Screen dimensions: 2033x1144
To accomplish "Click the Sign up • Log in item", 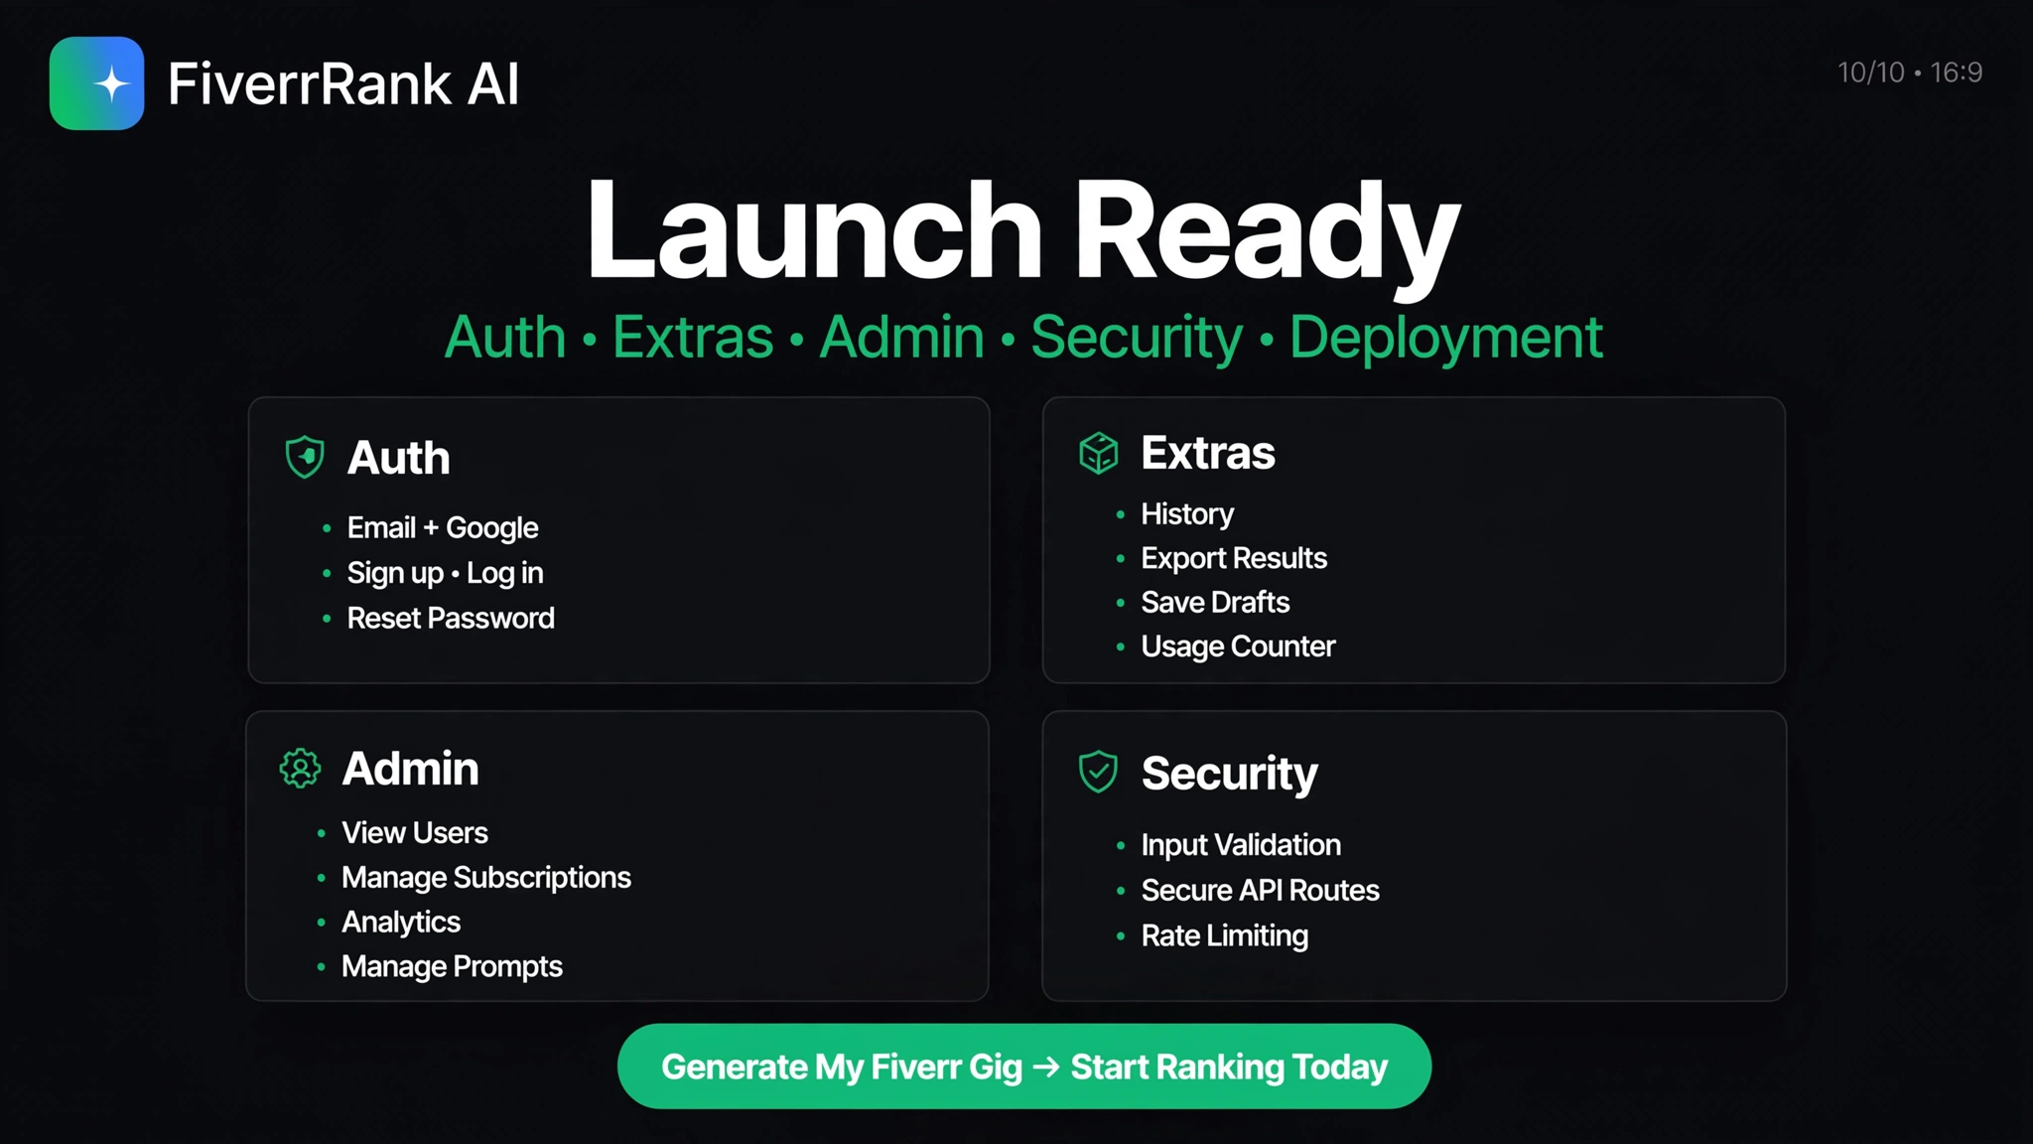I will point(446,573).
